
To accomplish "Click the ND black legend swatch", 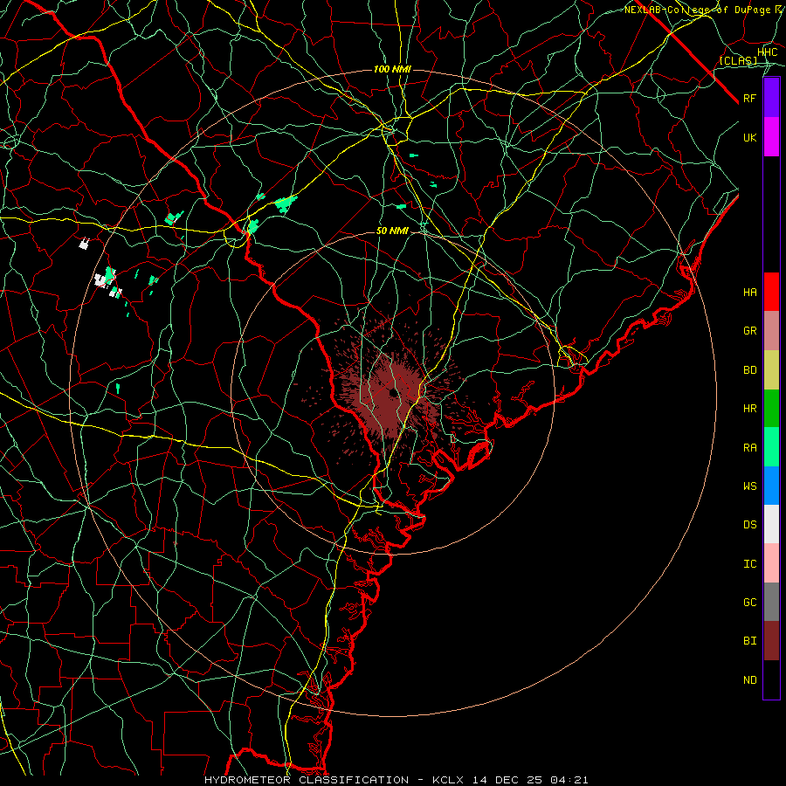I will pyautogui.click(x=771, y=679).
